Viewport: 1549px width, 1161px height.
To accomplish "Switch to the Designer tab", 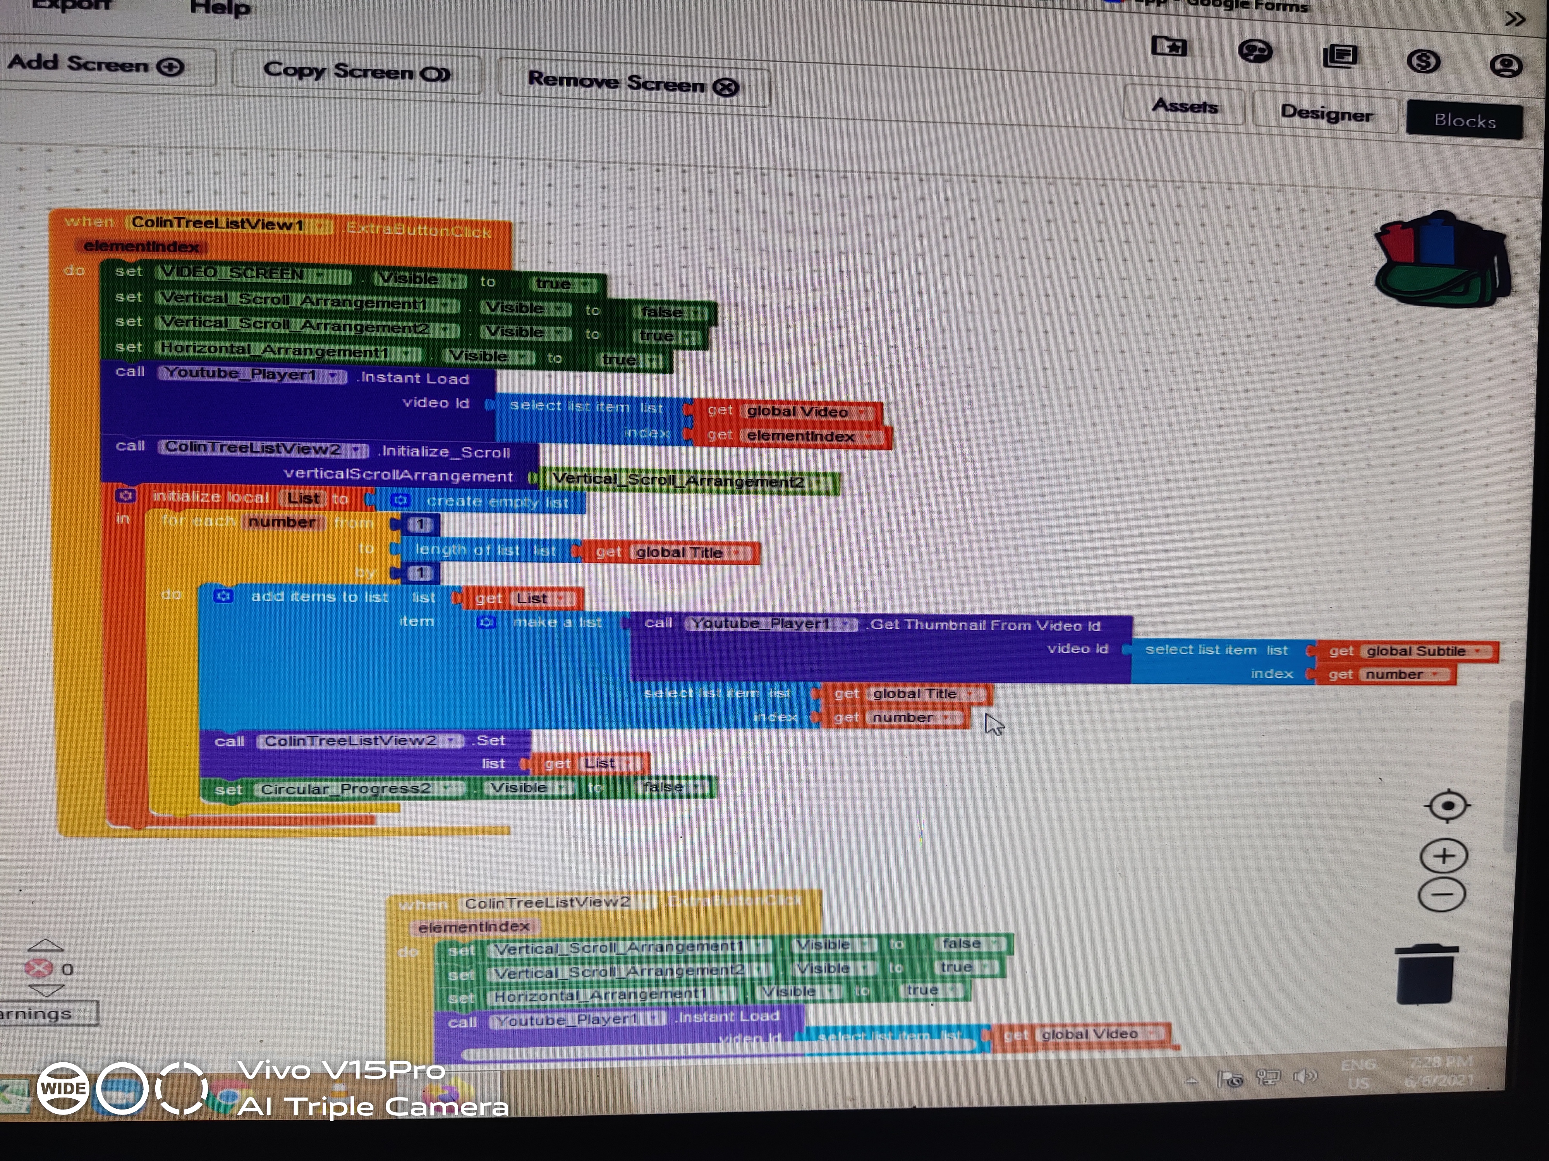I will [x=1326, y=113].
